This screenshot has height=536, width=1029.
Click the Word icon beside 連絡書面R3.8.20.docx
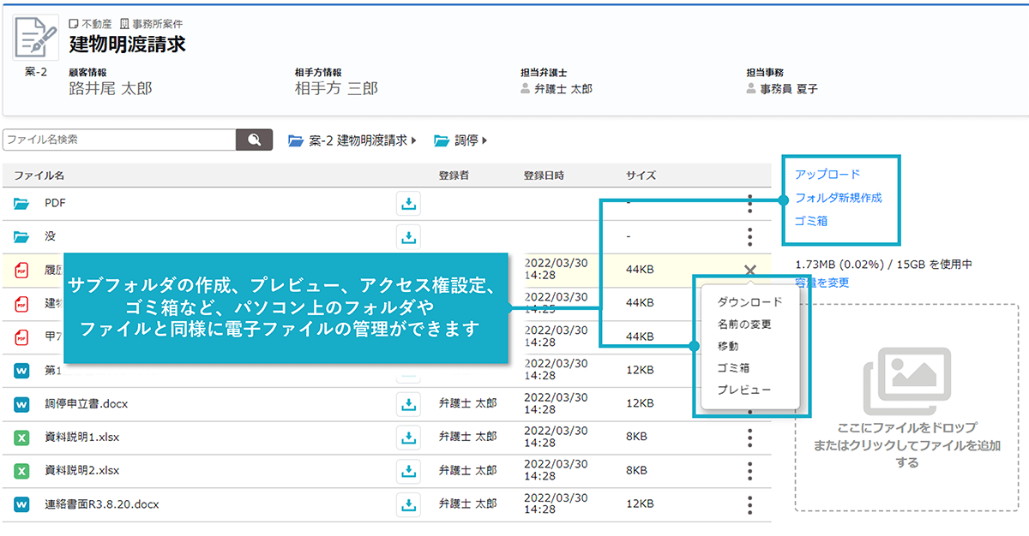(x=22, y=504)
